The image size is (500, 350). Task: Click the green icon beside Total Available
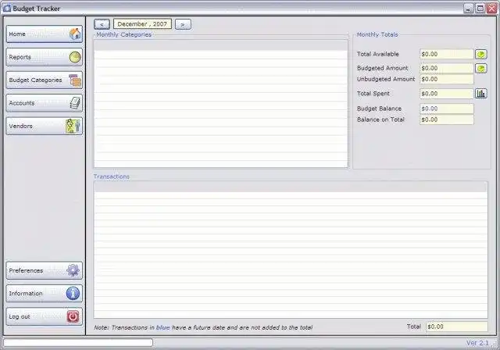pos(481,54)
